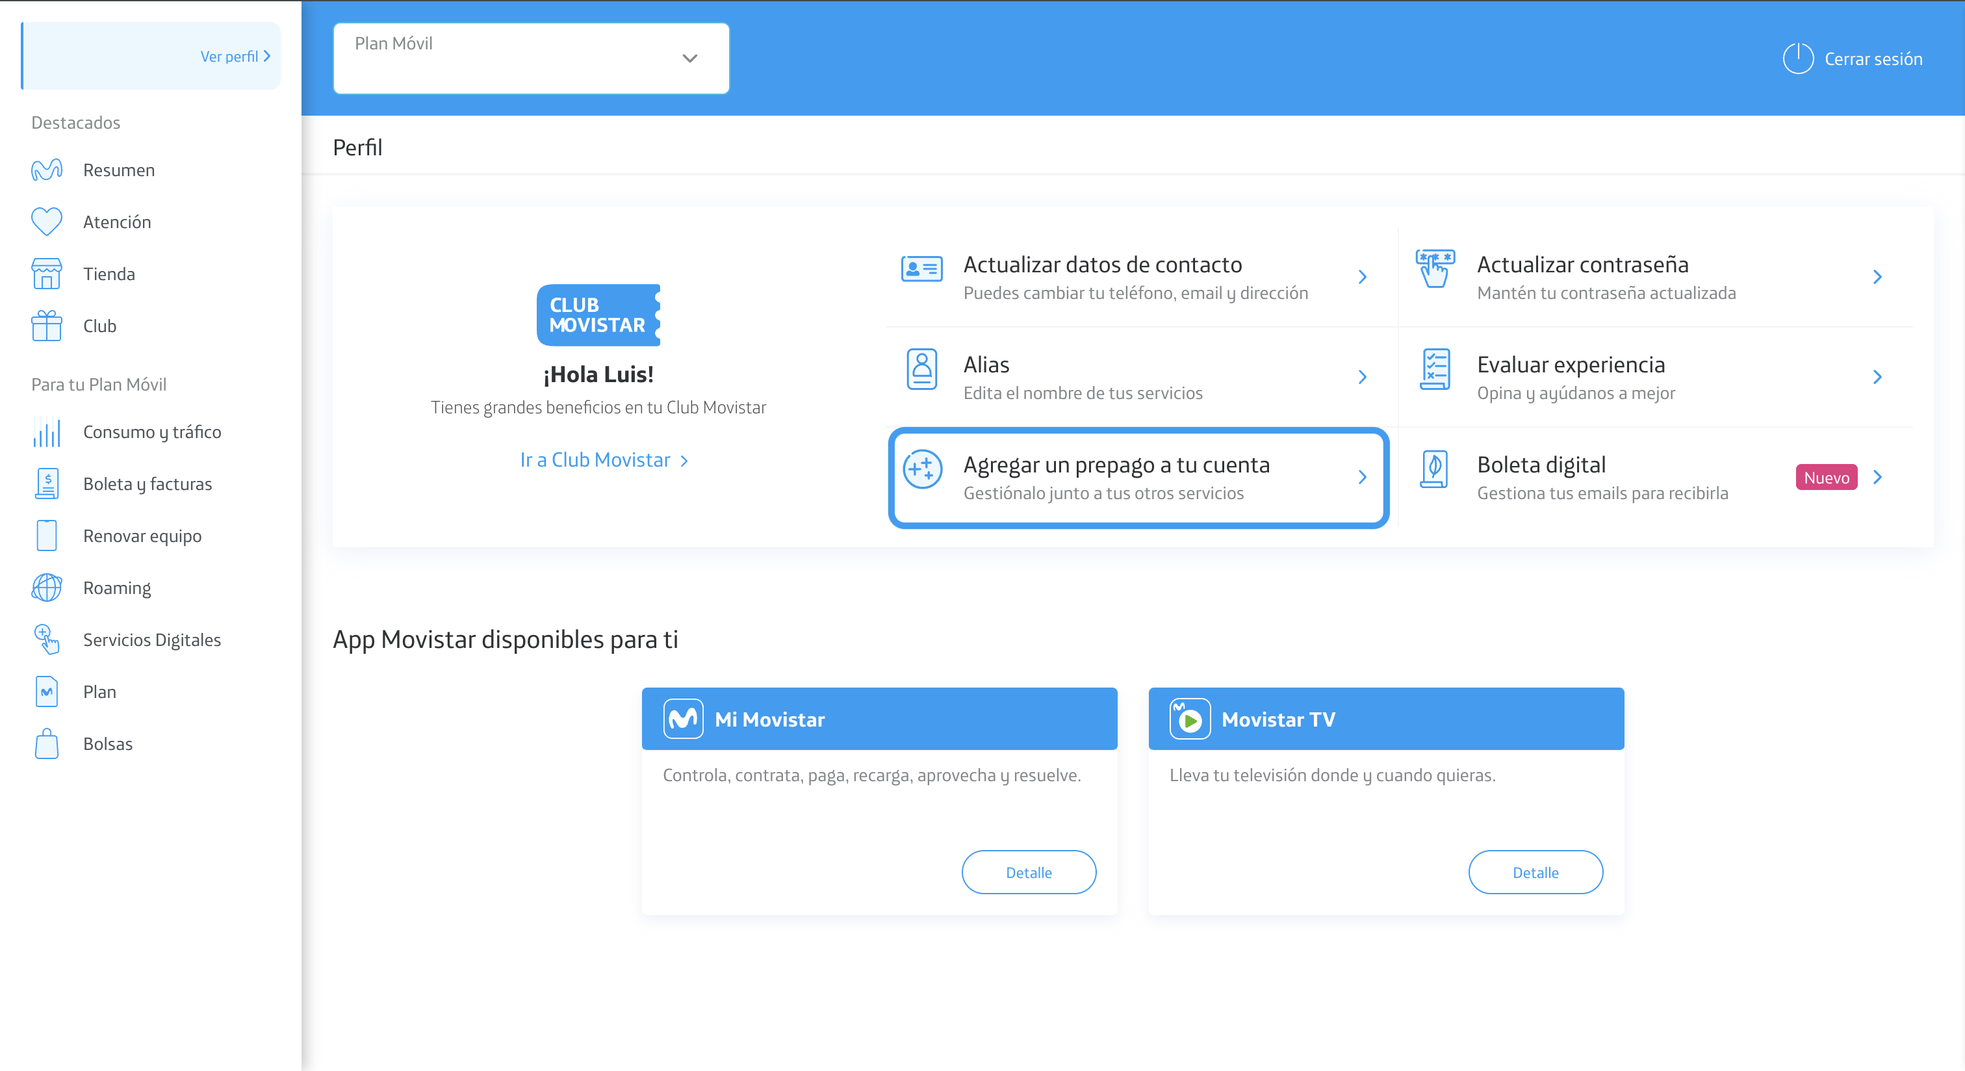Go to Tienda from the sidebar
Image resolution: width=1965 pixels, height=1071 pixels.
point(109,273)
